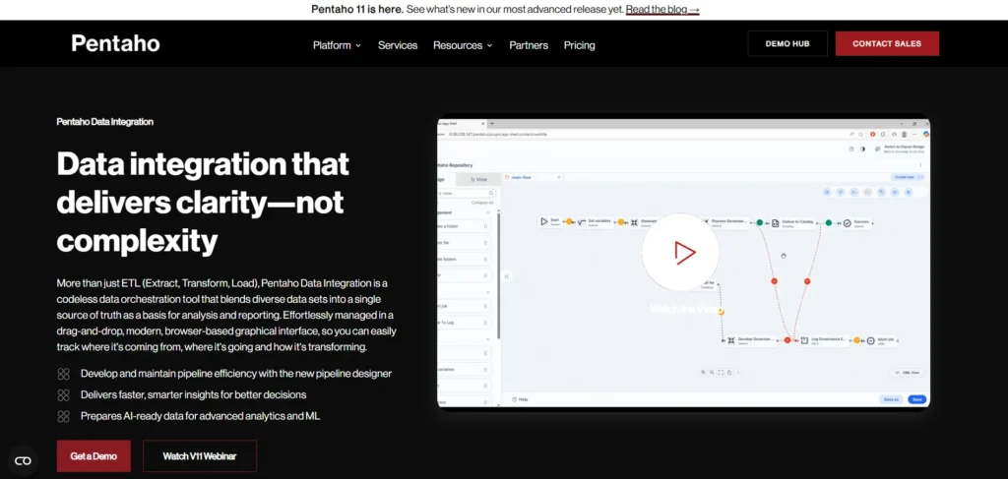Click the 'Pentaho 11 is here.' announcement text

[357, 10]
